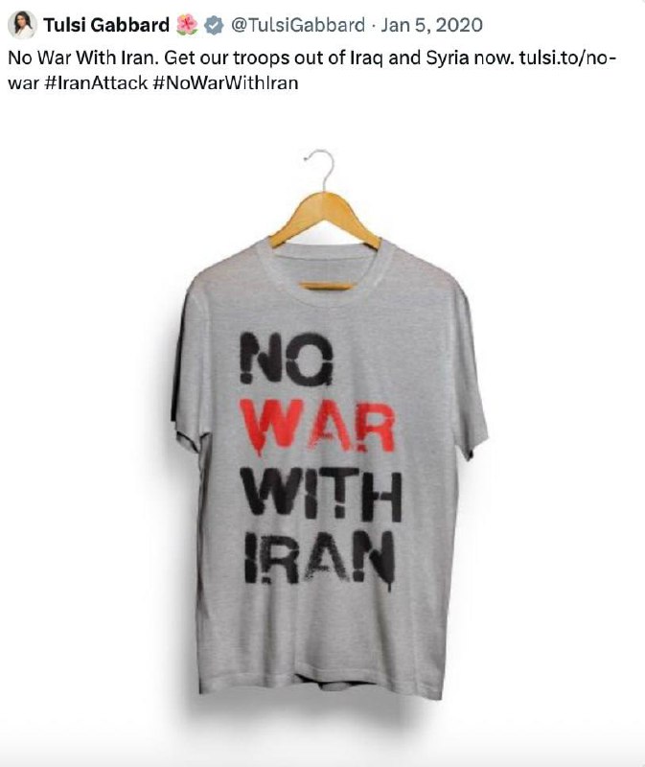Screen dimensions: 645x767
Task: Click the IRAN word on shirt
Action: 320,560
